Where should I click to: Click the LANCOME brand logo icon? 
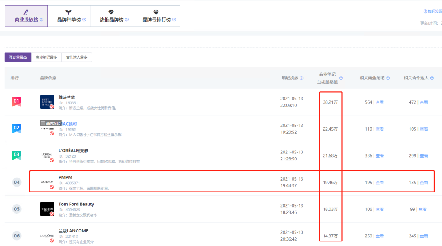pyautogui.click(x=47, y=235)
